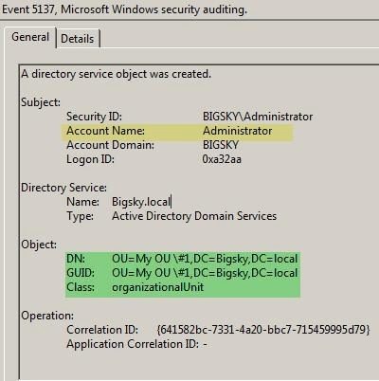Click the Account Domain value BIGSKY
This screenshot has width=379, height=381.
pos(221,145)
